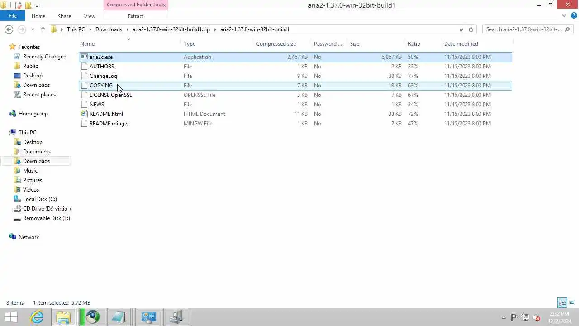The height and width of the screenshot is (326, 579).
Task: Click the search box field
Action: [x=528, y=29]
